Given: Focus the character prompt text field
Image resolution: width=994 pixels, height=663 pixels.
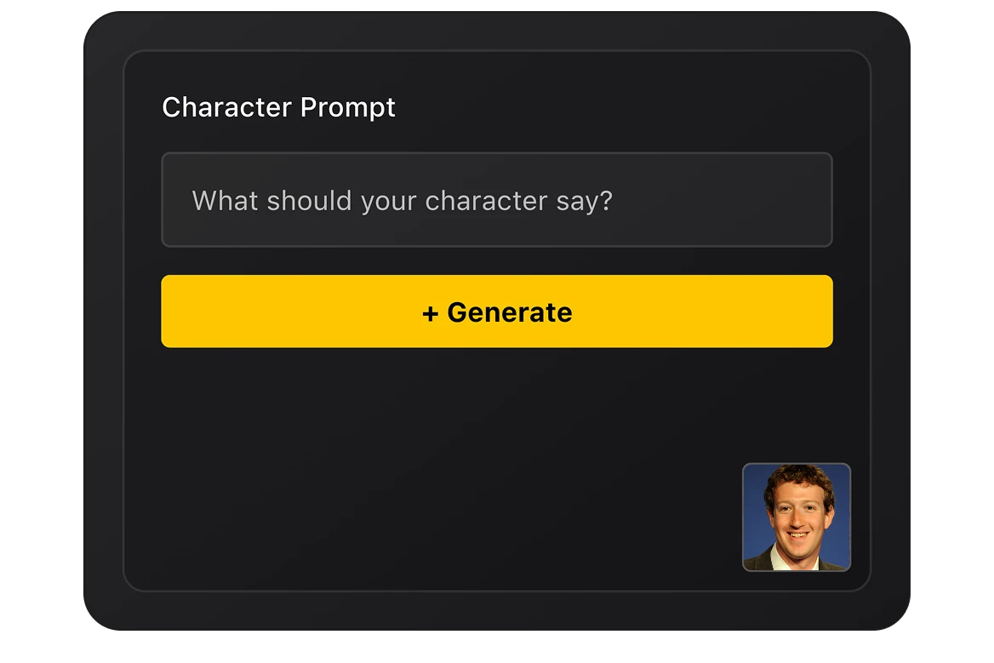Looking at the screenshot, I should tap(497, 200).
